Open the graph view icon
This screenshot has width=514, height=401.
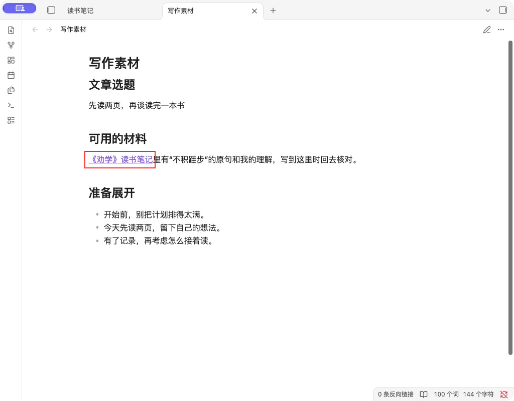click(x=11, y=45)
